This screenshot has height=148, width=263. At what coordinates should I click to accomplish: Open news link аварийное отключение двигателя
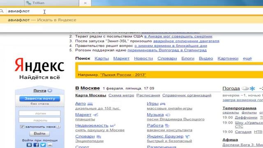pos(186,41)
